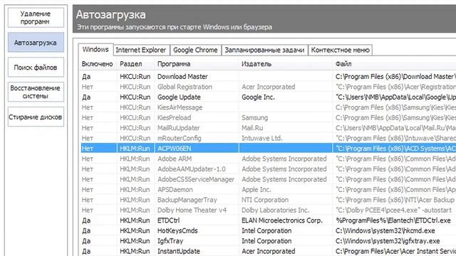Sort by the Включено column header
Image resolution: width=456 pixels, height=256 pixels.
point(97,64)
